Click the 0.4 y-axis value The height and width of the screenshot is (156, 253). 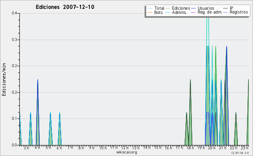pos(14,13)
